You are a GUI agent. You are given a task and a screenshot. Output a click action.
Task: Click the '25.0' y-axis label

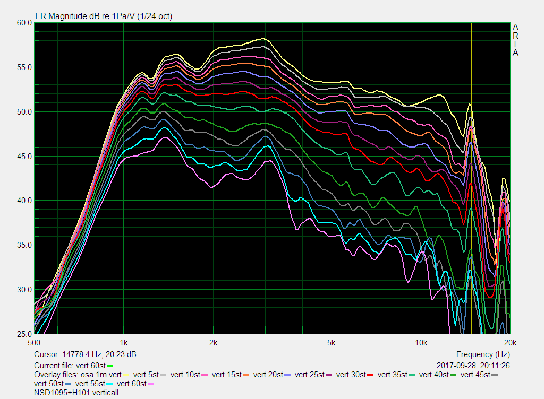[24, 334]
